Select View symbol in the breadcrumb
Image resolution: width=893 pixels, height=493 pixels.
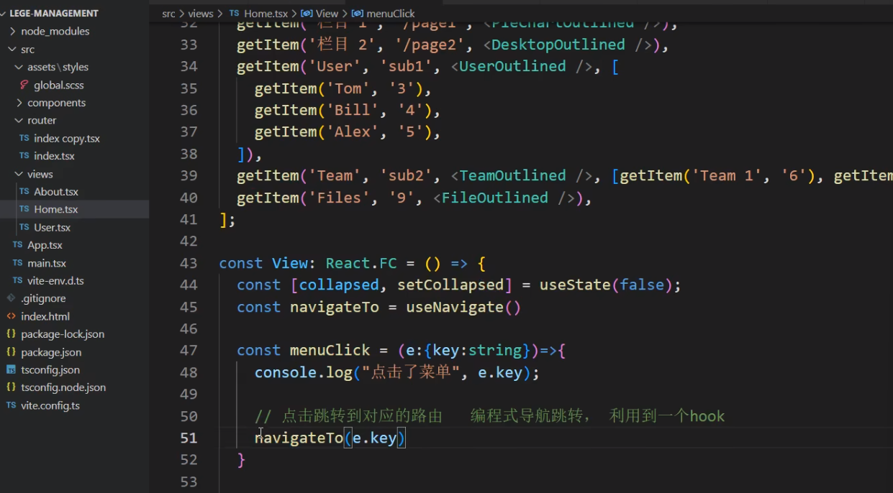(327, 14)
